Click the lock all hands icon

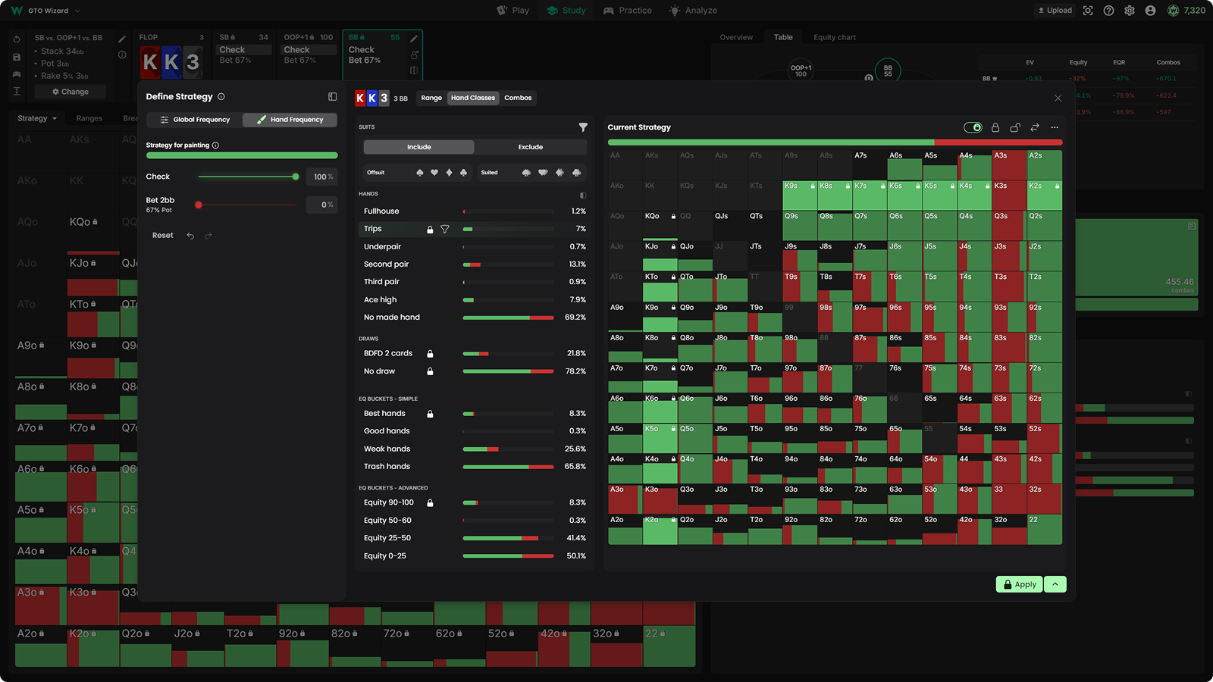[995, 127]
